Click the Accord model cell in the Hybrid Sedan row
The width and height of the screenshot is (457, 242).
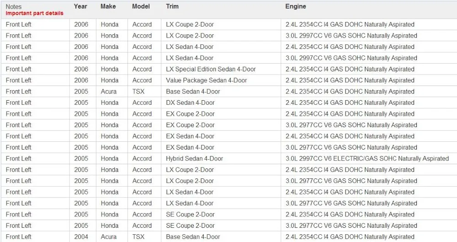[142, 158]
